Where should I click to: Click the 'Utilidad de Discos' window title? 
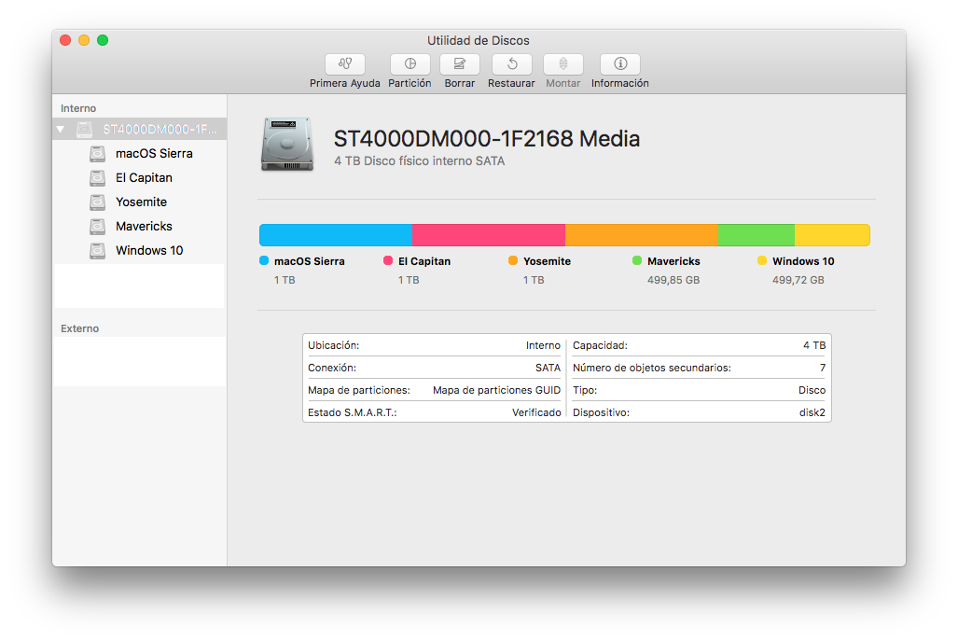(x=479, y=41)
